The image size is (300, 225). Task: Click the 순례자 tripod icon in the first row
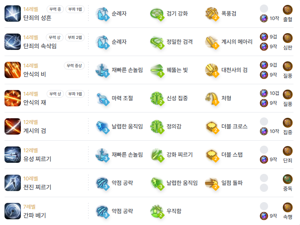tap(102, 14)
